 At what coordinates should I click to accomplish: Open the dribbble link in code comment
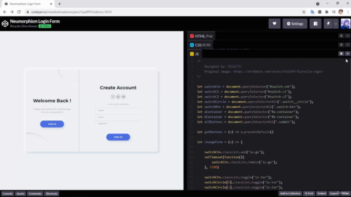(278, 72)
